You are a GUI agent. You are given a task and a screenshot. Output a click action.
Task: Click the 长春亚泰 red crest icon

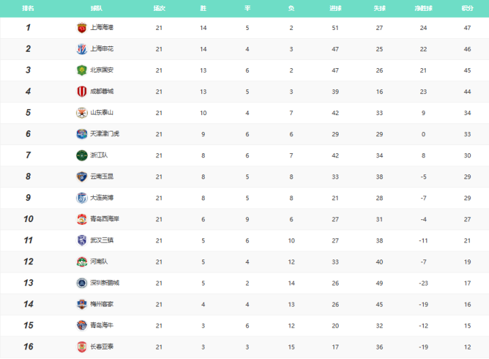point(82,347)
